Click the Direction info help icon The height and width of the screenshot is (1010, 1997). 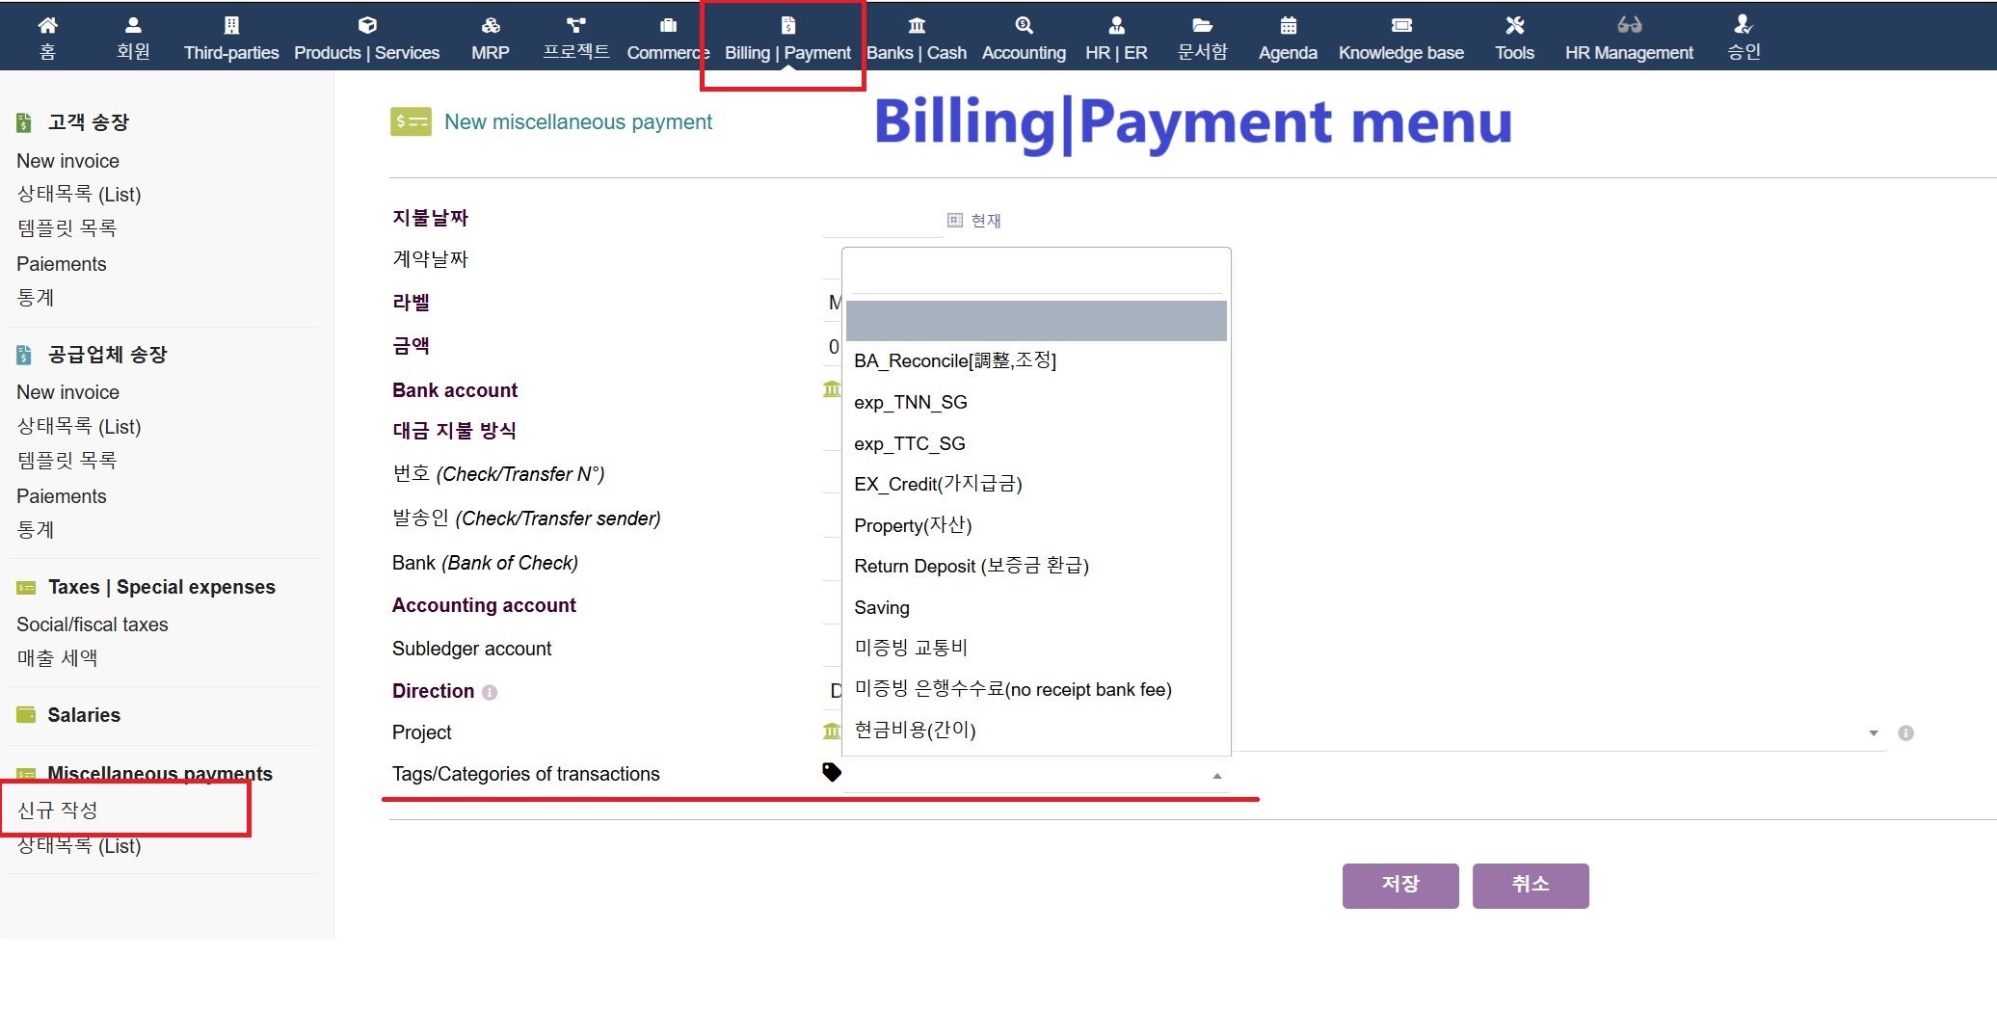click(x=490, y=693)
